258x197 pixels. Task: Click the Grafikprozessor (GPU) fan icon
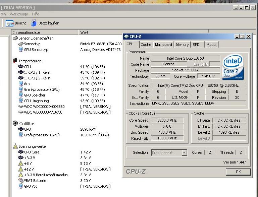pyautogui.click(x=21, y=135)
